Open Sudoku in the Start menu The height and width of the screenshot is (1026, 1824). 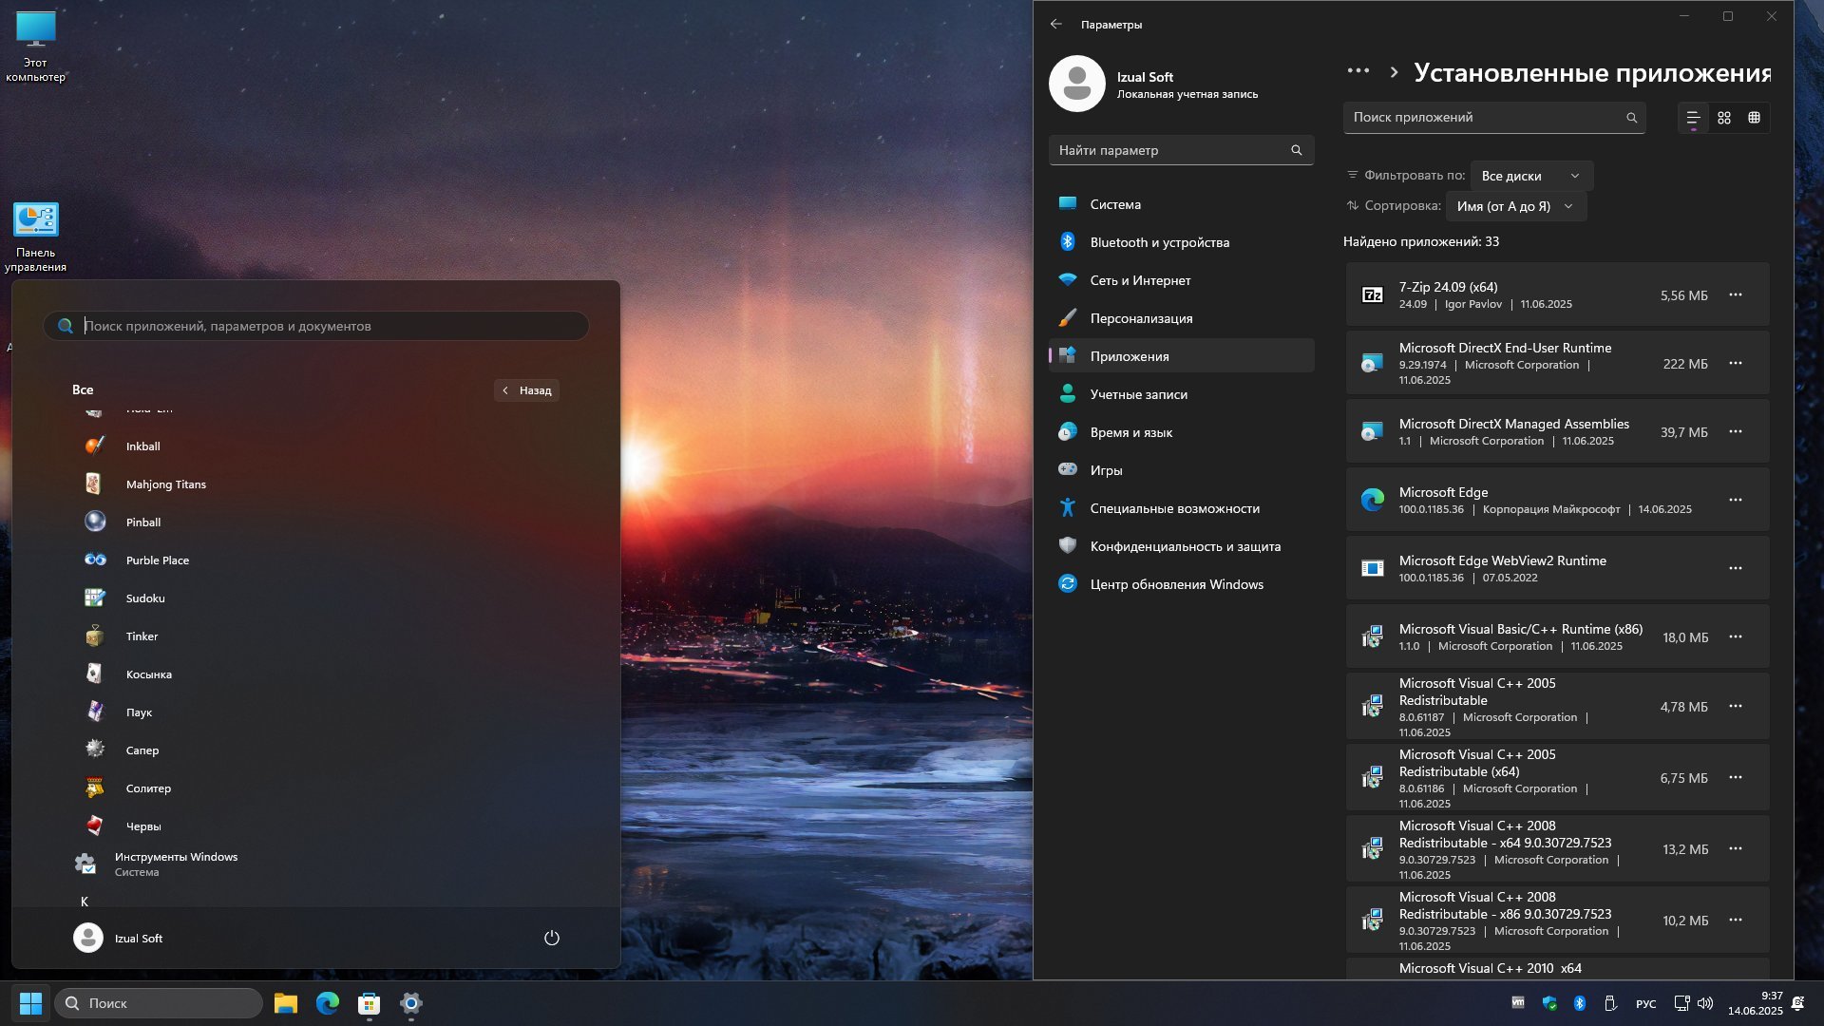click(315, 598)
